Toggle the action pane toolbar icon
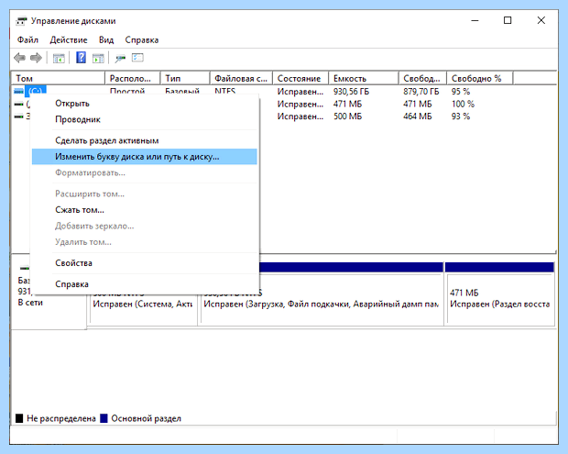Viewport: 568px width, 454px height. [98, 58]
